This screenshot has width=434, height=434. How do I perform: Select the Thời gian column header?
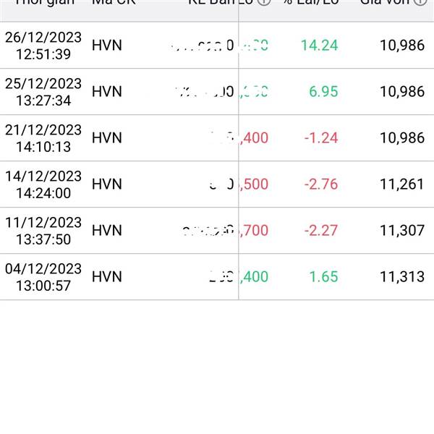[x=45, y=2]
